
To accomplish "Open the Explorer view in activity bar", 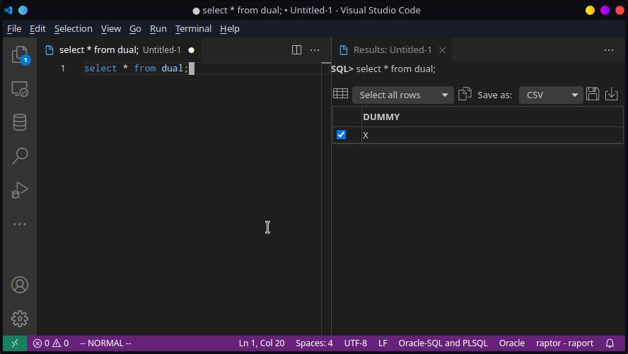I will (20, 56).
